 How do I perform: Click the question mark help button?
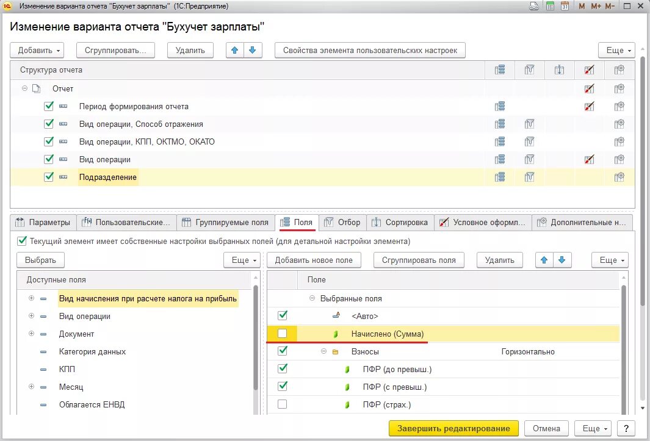click(626, 428)
